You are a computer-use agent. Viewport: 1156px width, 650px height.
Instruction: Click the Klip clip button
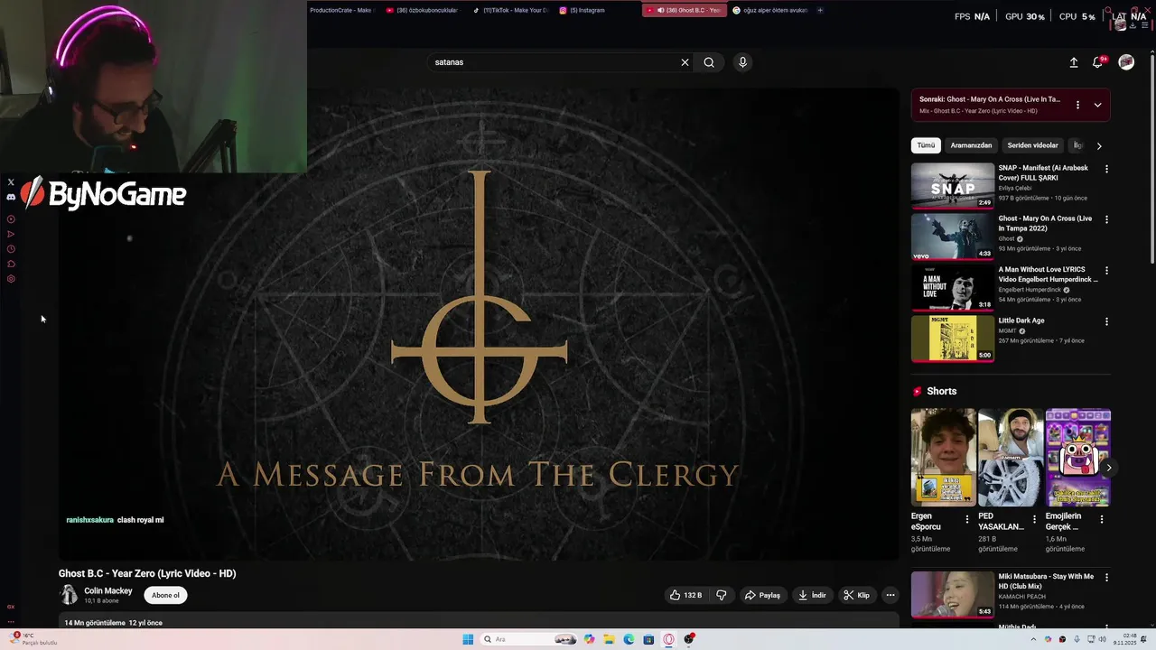tap(856, 595)
